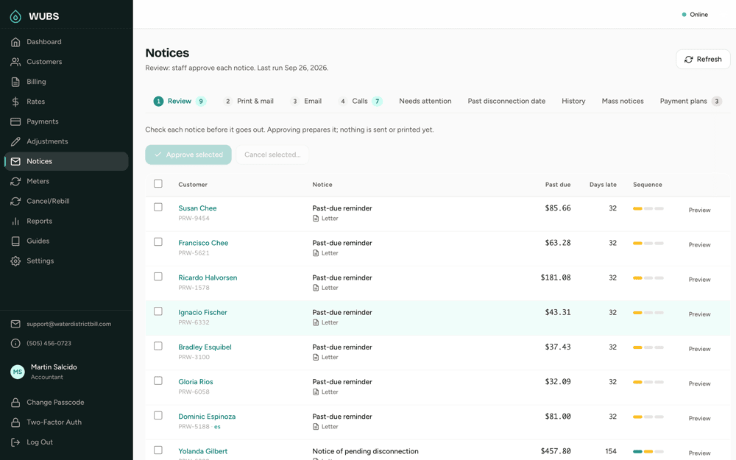The image size is (736, 460).
Task: Click the sequence progress bar for Gloria Rios
Action: [x=648, y=382]
